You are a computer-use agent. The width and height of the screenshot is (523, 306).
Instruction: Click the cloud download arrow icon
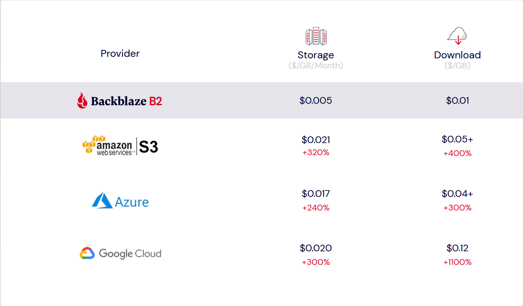(457, 36)
